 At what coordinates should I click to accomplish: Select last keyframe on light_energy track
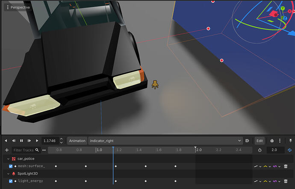click(x=175, y=181)
